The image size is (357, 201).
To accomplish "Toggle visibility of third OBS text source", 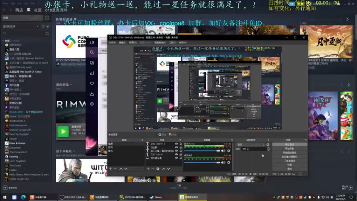I will [176, 151].
